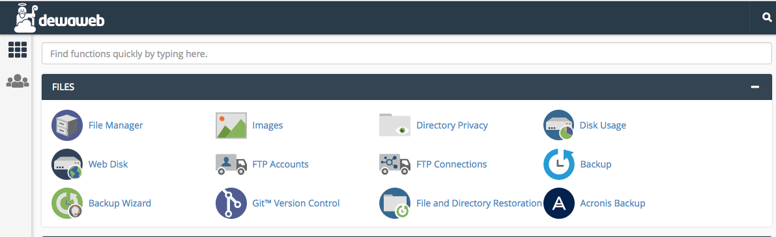The width and height of the screenshot is (776, 237).
Task: Click the Acronis Backup logo icon
Action: point(559,203)
